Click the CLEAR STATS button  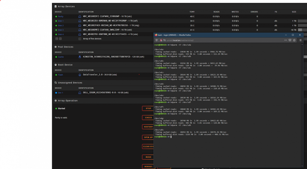tap(148, 146)
